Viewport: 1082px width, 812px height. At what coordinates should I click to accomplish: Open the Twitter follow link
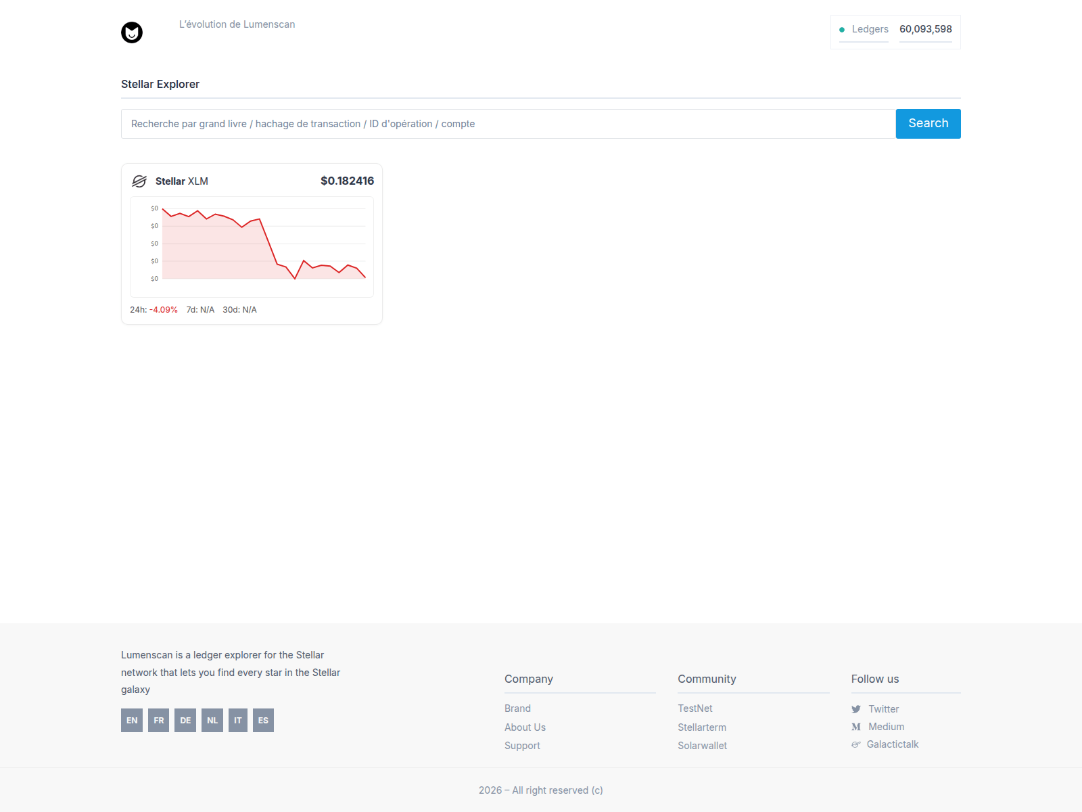coord(884,709)
